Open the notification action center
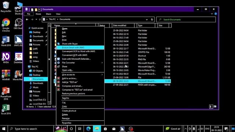The height and width of the screenshot is (132, 235). 226,129
